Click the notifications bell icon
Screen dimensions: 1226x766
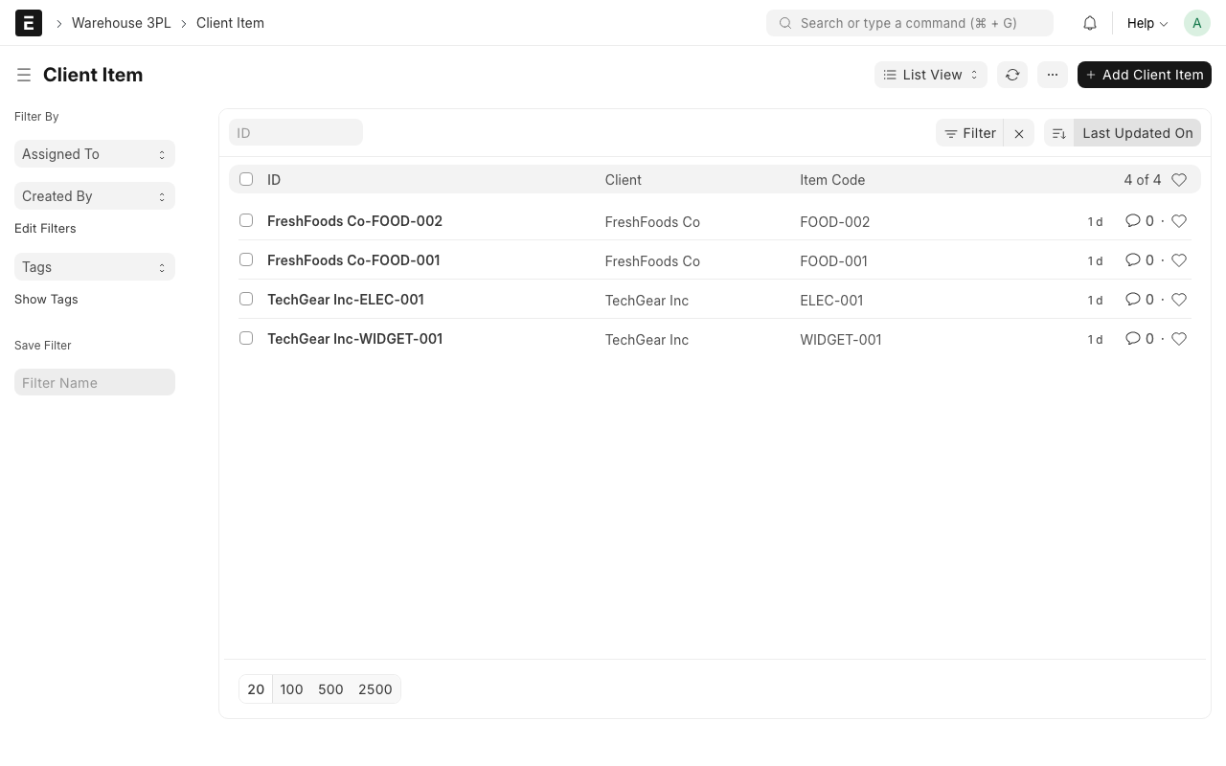click(1090, 23)
